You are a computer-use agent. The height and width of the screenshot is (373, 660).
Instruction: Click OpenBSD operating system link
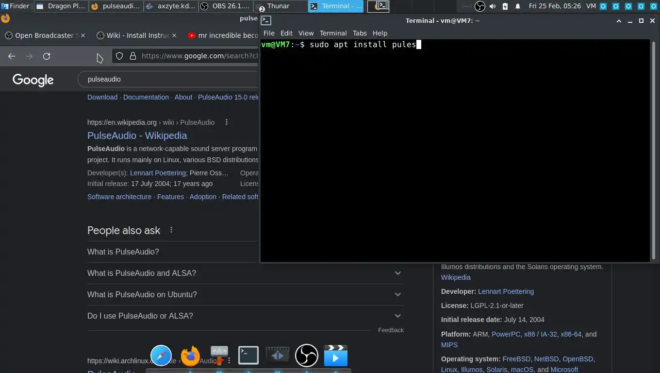577,359
